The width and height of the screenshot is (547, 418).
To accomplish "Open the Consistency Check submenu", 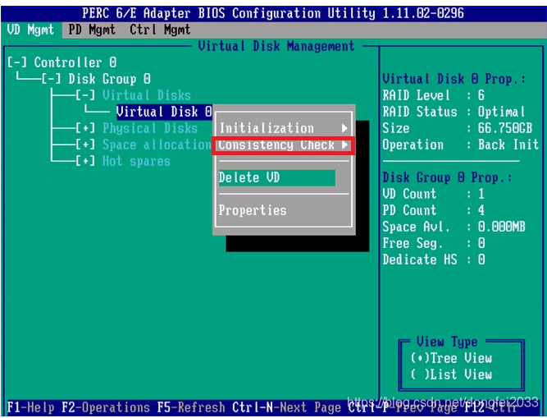I will [x=284, y=145].
